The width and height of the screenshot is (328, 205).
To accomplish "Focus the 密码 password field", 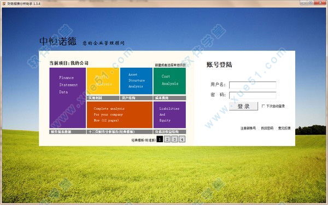I will point(253,95).
